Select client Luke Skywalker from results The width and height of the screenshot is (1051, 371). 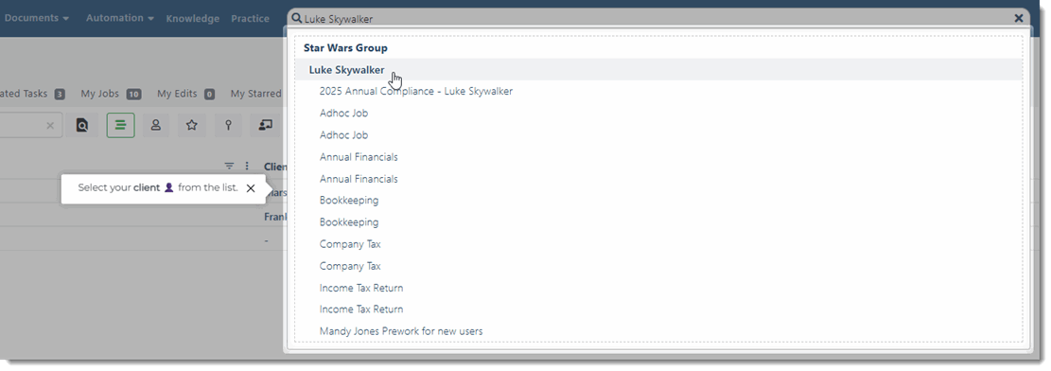(x=658, y=70)
